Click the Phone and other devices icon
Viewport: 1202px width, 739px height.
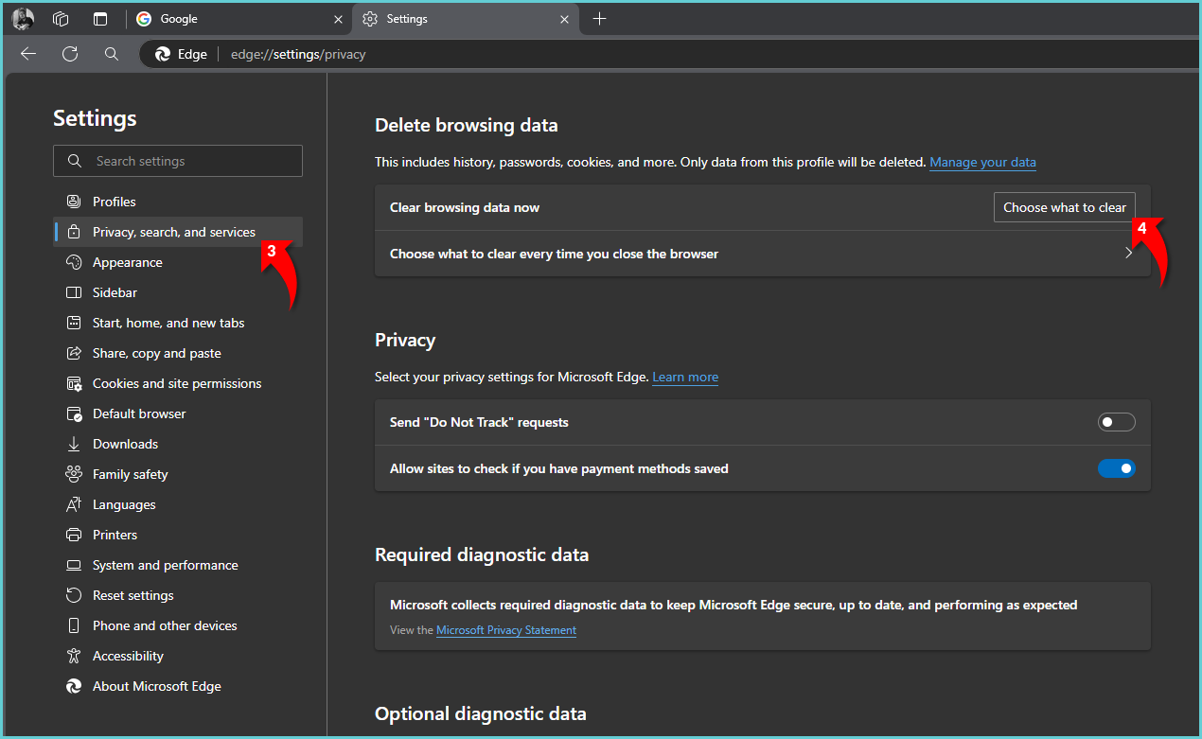coord(74,625)
